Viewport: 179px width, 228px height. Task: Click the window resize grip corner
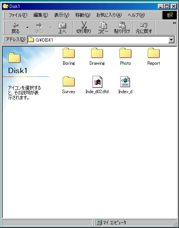(x=175, y=223)
